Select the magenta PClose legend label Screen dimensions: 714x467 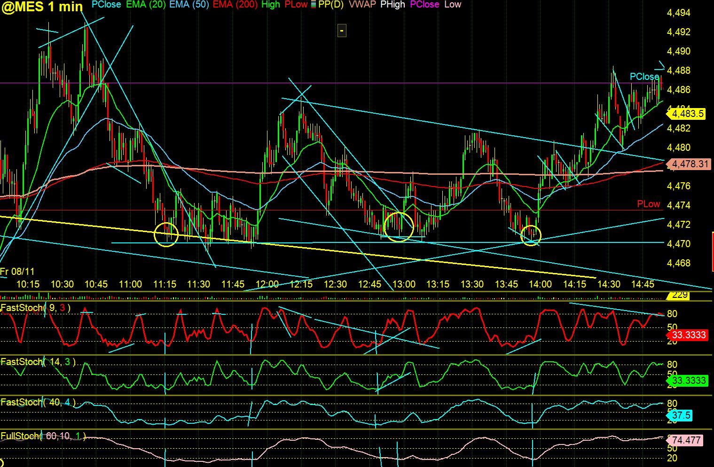(424, 5)
